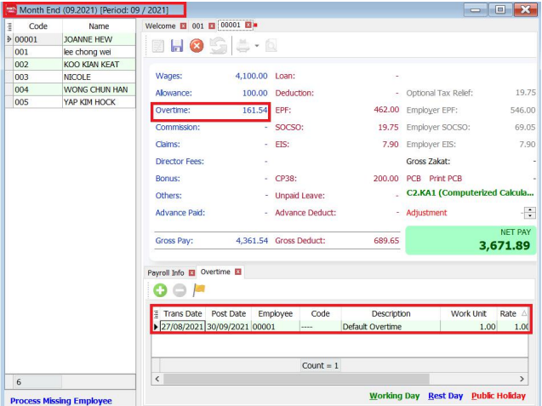The height and width of the screenshot is (406, 542).
Task: Click the Adjustment spinner control
Action: click(x=529, y=213)
